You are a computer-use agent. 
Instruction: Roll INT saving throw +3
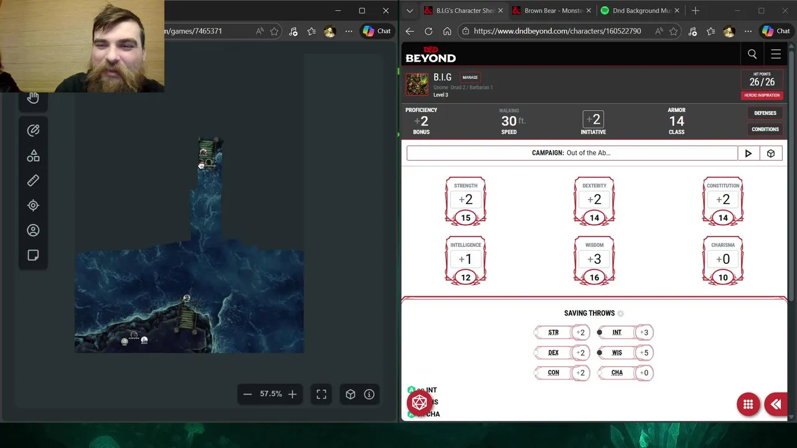coord(644,333)
